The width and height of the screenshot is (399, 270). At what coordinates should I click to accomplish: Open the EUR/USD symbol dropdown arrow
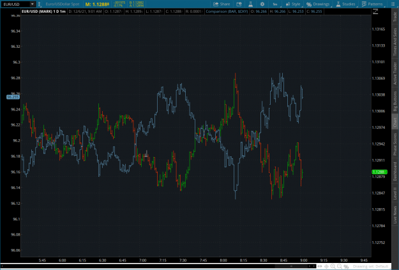(x=33, y=4)
